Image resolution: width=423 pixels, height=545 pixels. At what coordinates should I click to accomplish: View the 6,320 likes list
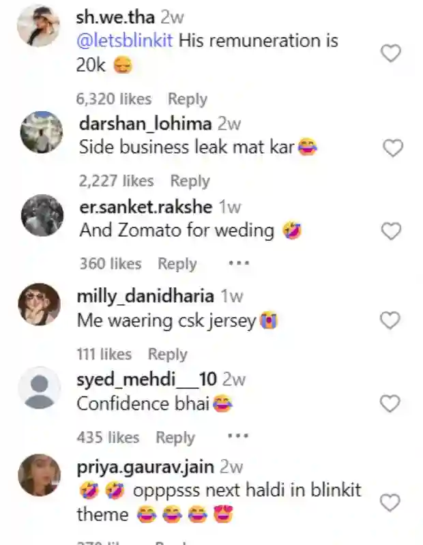click(114, 99)
